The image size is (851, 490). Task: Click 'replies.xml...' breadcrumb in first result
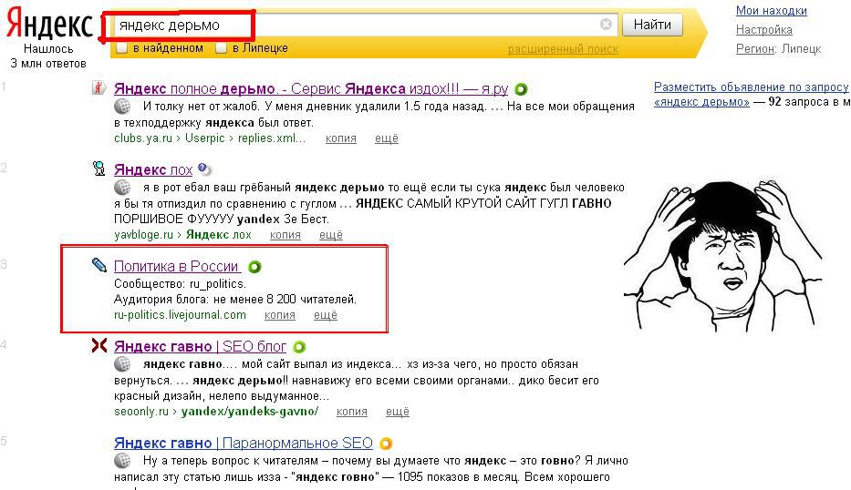[x=272, y=138]
